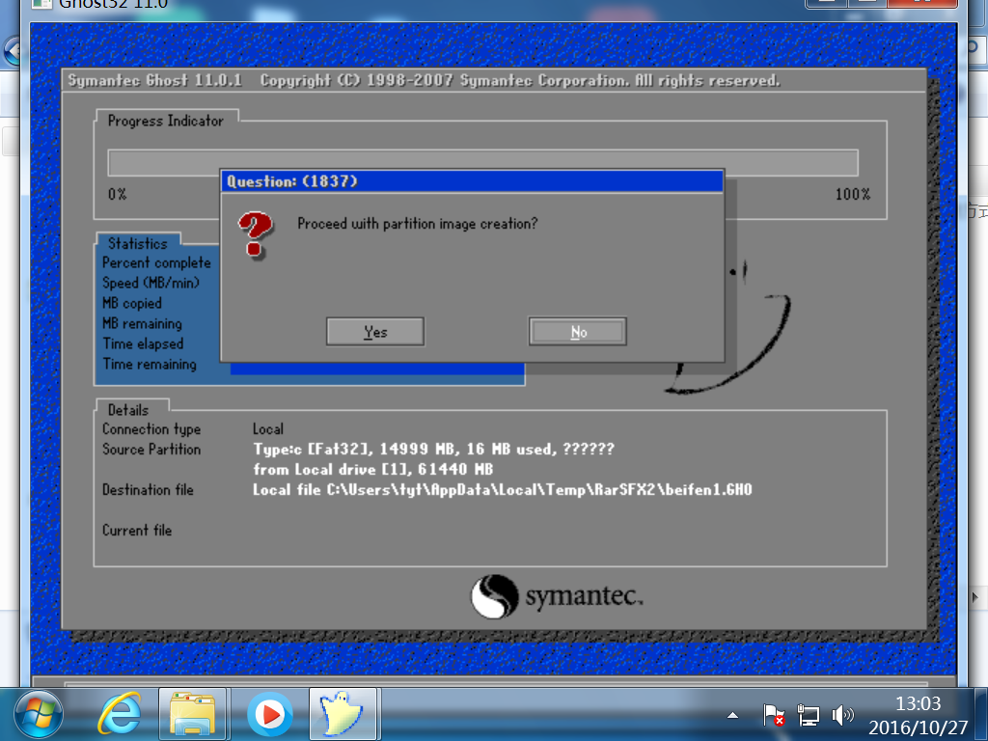The height and width of the screenshot is (741, 988).
Task: Click 'Local' connection type value
Action: [268, 429]
